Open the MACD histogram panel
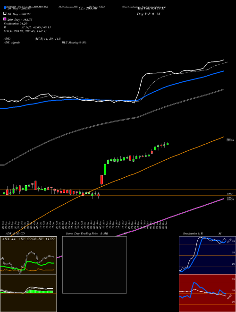The height and width of the screenshot is (312, 236). pos(28,293)
